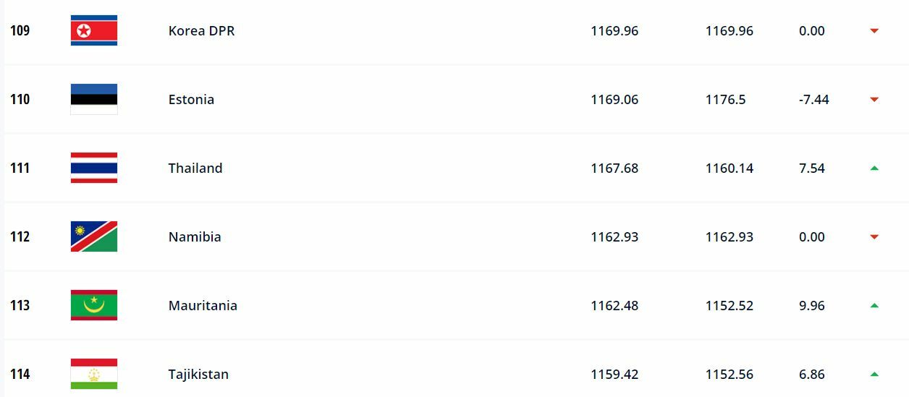Click Mauritania's green up arrow
The image size is (909, 397).
pyautogui.click(x=874, y=305)
